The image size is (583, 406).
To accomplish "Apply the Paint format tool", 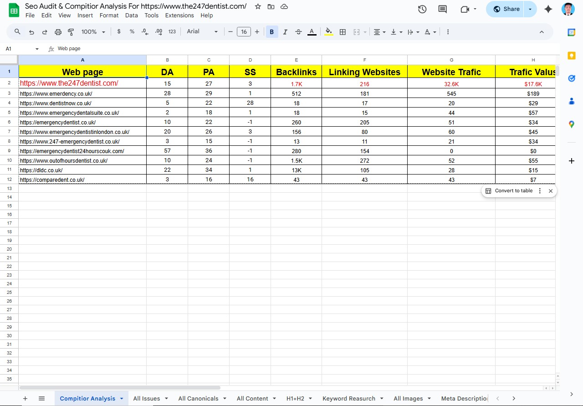I will [71, 31].
